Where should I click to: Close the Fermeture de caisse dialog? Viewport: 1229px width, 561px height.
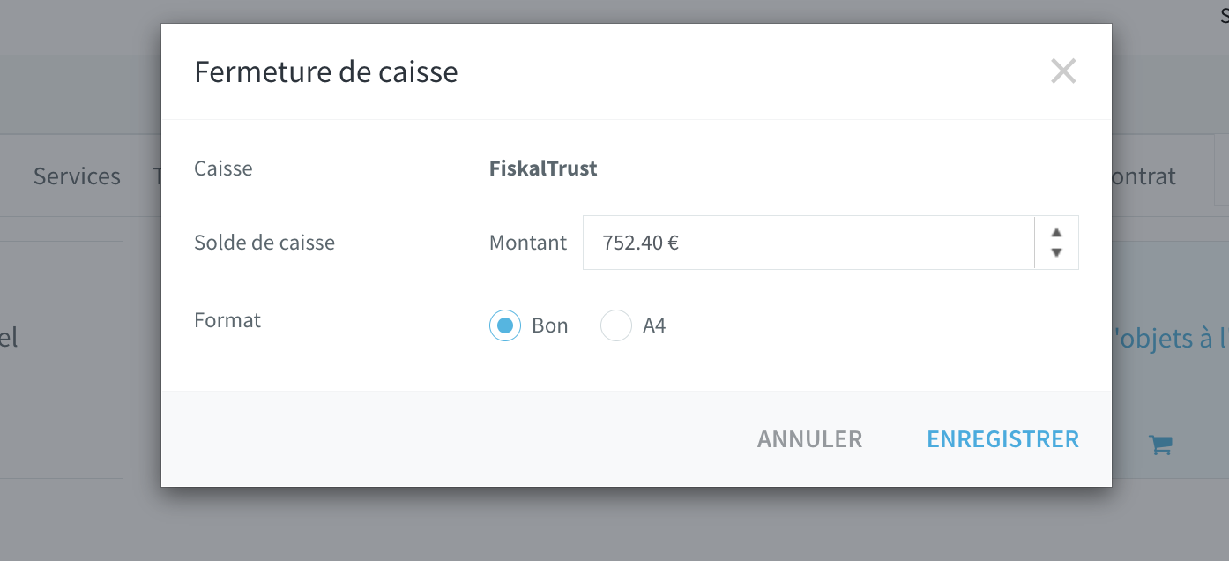pyautogui.click(x=1063, y=71)
